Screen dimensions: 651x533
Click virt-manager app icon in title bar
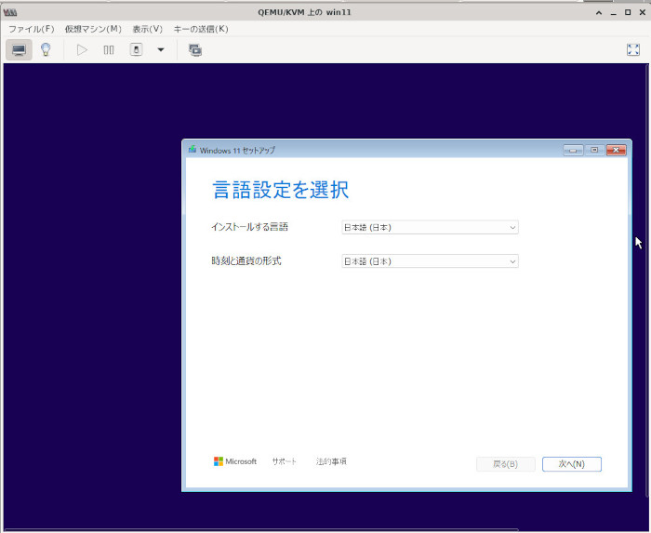click(10, 12)
